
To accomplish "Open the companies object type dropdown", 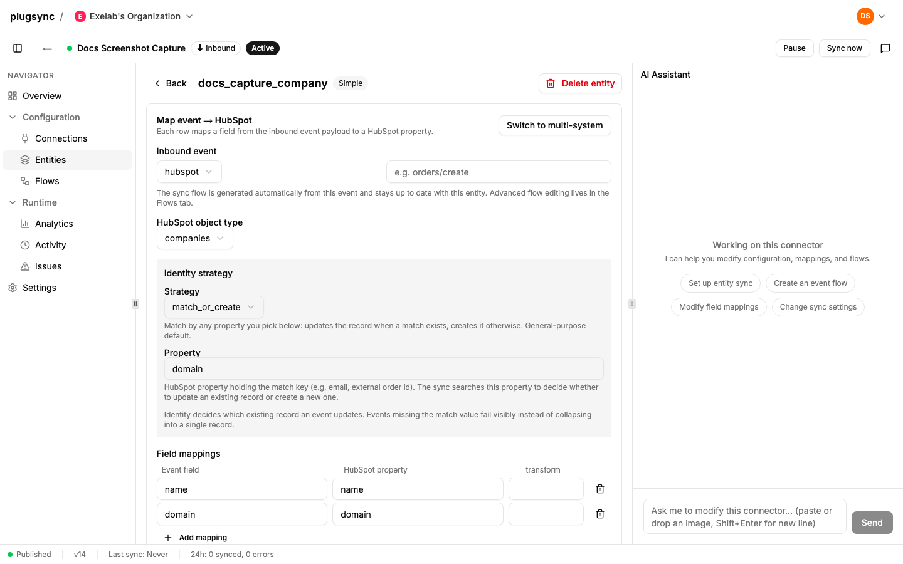I will coord(194,238).
